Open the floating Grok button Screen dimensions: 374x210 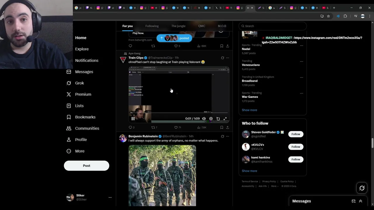click(362, 188)
